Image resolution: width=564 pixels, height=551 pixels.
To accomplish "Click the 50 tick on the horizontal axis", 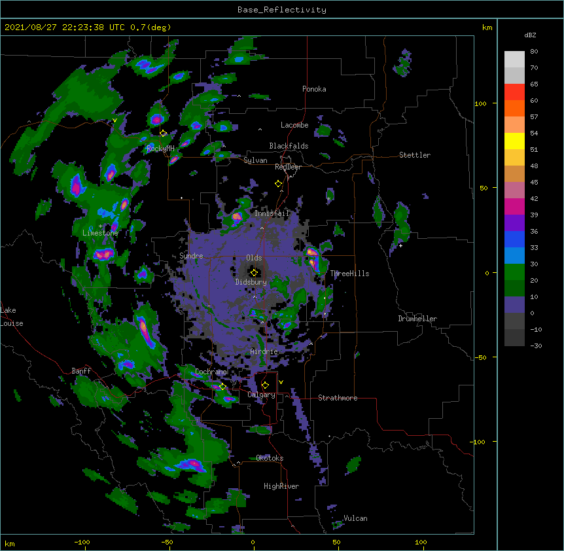I will (336, 542).
